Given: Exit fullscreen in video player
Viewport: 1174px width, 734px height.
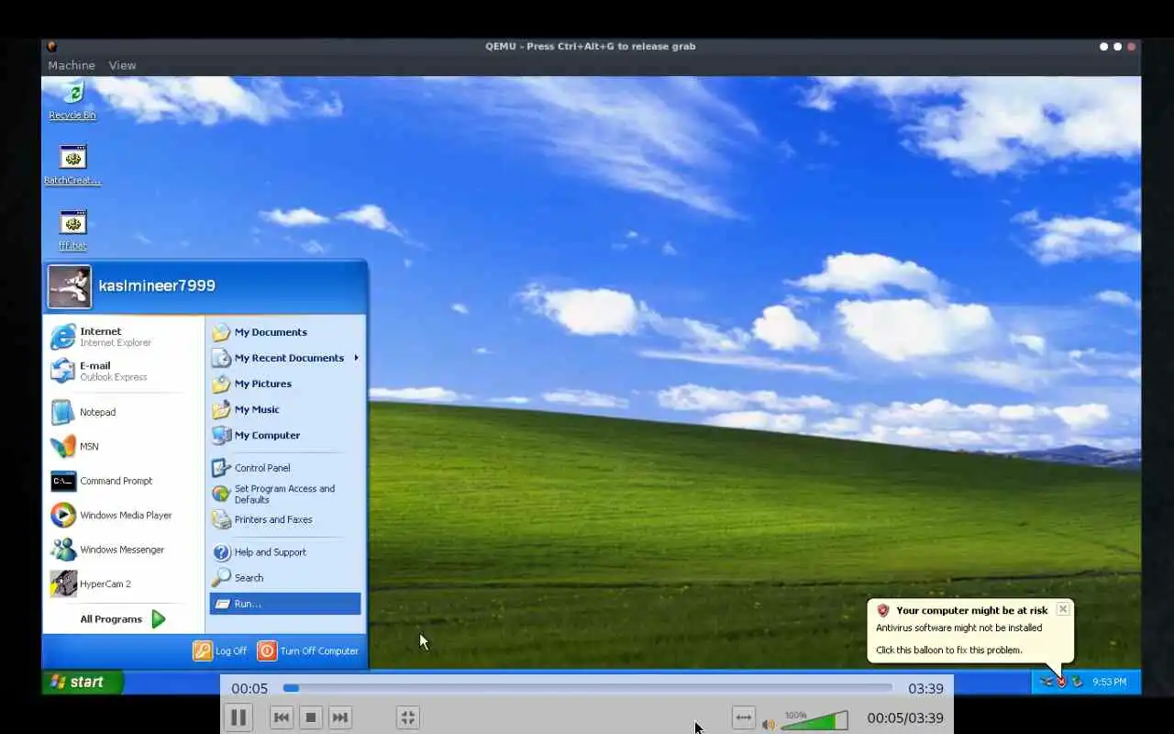Looking at the screenshot, I should [x=408, y=717].
